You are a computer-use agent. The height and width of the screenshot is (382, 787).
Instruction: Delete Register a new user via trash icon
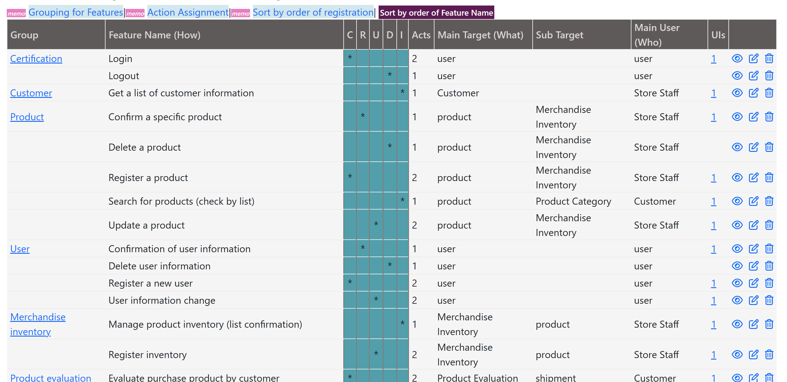(769, 283)
